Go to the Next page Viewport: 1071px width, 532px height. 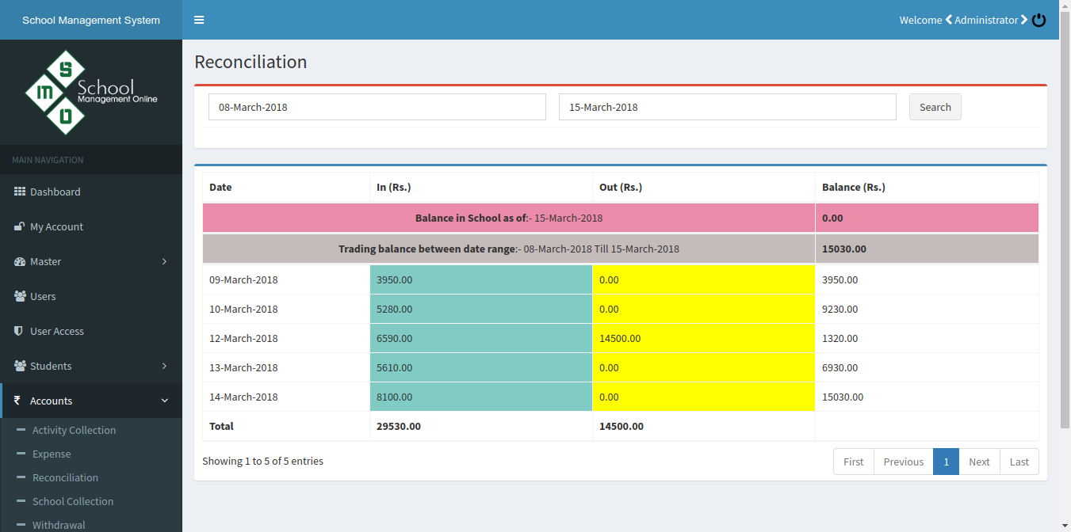click(979, 462)
